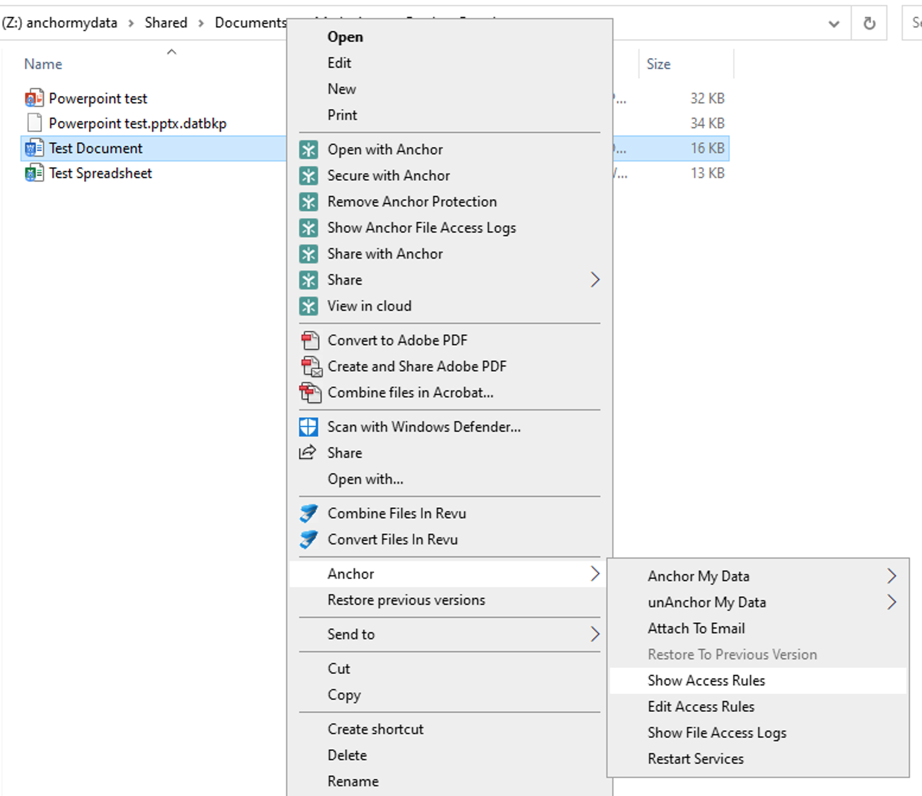Click the Adobe PDF icon beside Convert to Adobe PDF

pyautogui.click(x=310, y=340)
